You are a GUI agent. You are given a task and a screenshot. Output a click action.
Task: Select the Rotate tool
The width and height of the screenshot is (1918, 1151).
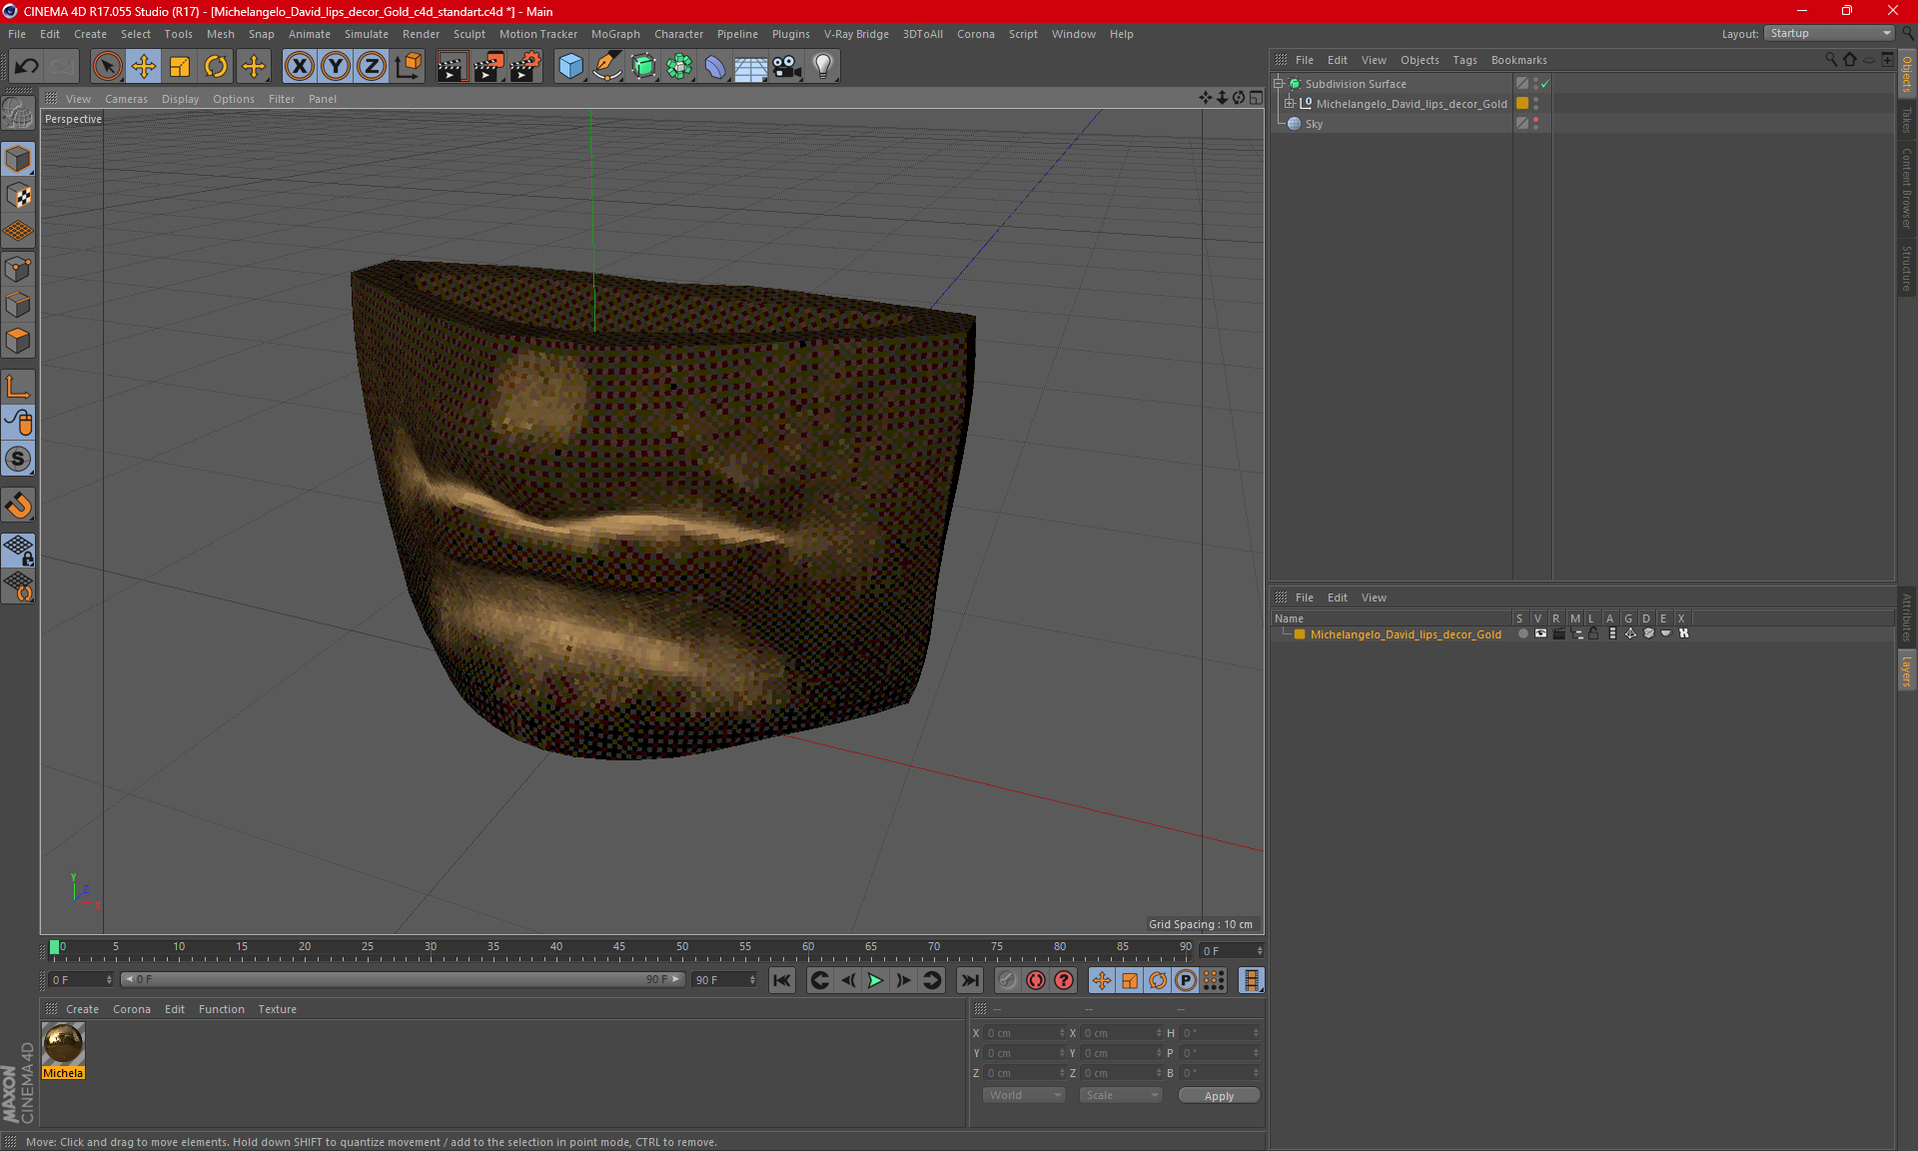pos(216,66)
